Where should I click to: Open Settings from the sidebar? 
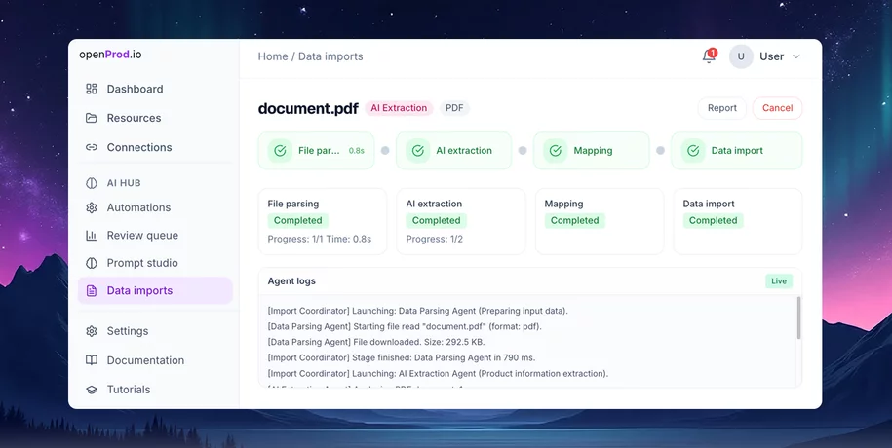(x=127, y=331)
